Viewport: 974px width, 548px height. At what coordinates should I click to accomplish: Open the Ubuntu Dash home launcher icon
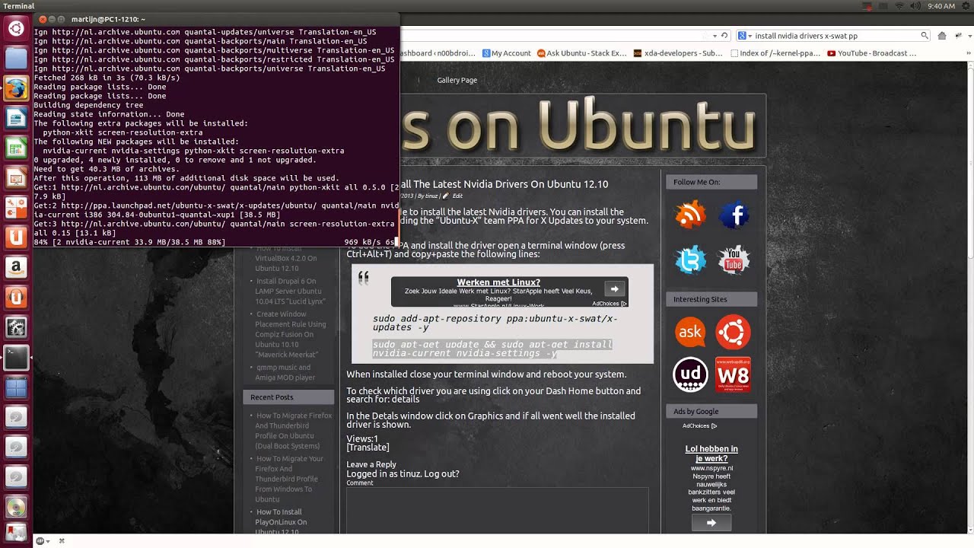tap(16, 28)
